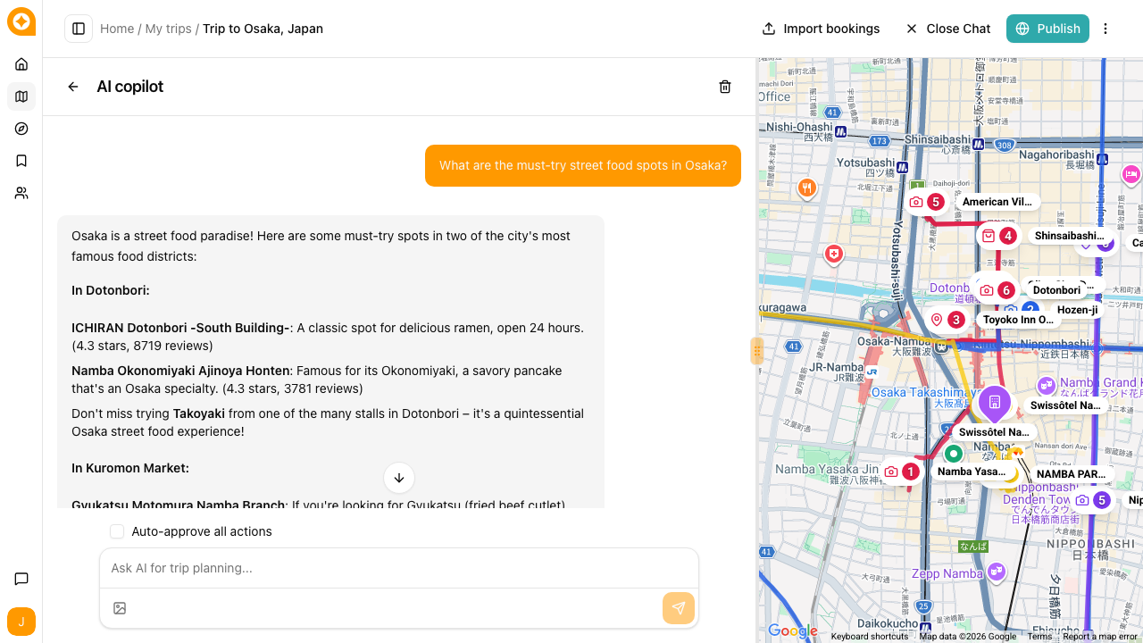Select the orange restaurant marker on map
Viewport: 1143px width, 643px height.
pos(807,188)
